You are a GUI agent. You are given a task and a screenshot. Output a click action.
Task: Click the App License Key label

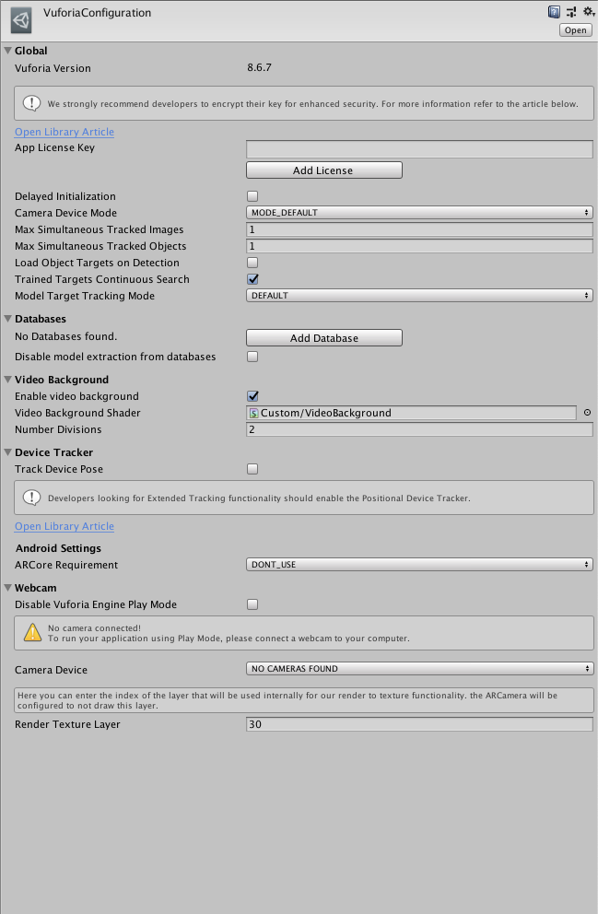pos(54,147)
